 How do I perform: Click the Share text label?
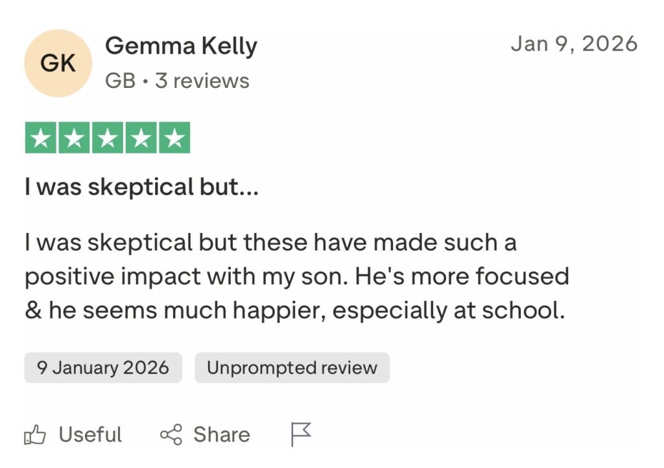point(221,435)
